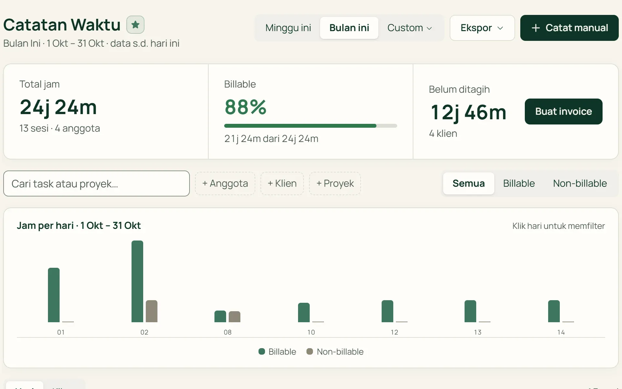Click the green Billable legend swatch
Screen dimensions: 622x389
pyautogui.click(x=262, y=351)
